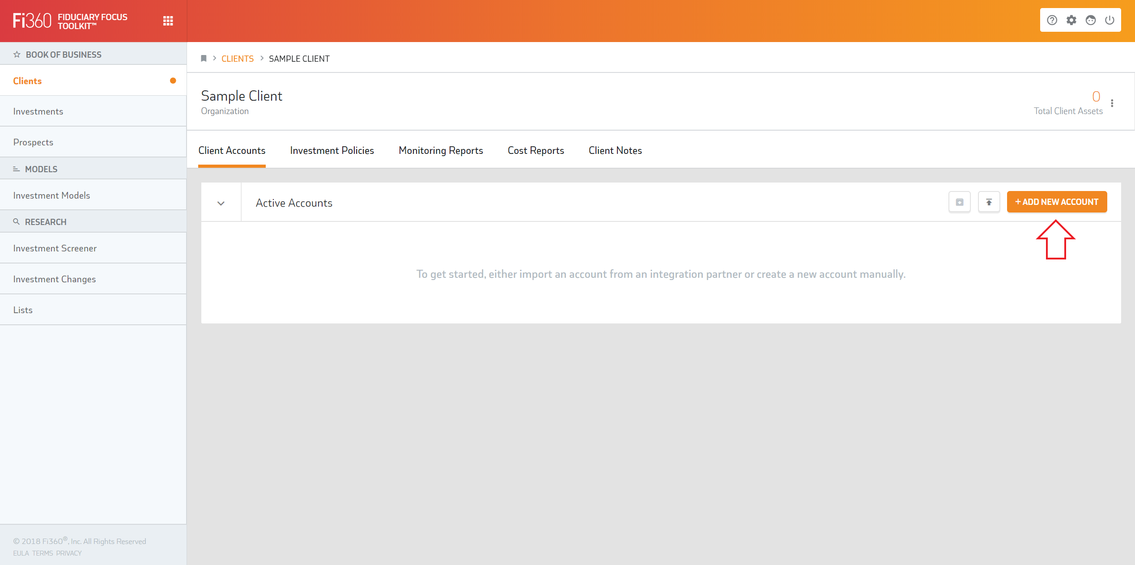Collapse the Active Accounts section chevron
Viewport: 1135px width, 565px height.
(221, 203)
